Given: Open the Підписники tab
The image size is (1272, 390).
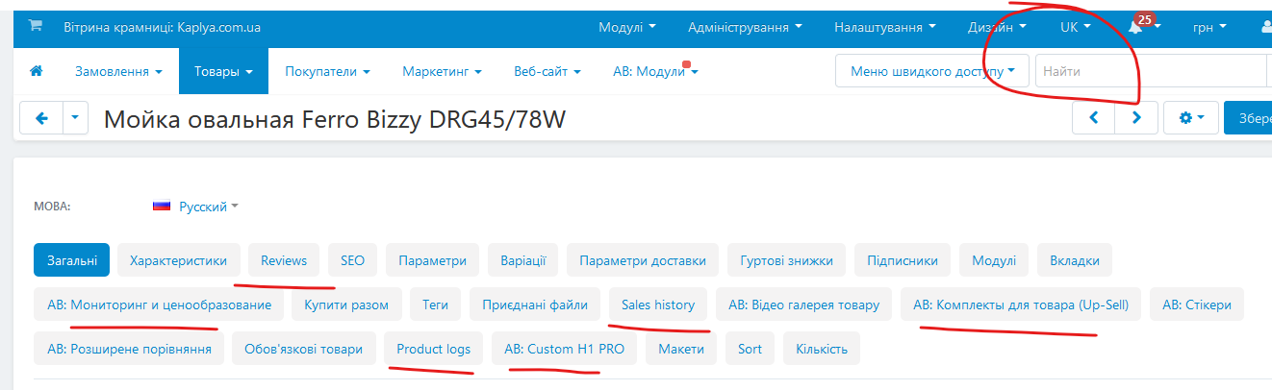Looking at the screenshot, I should click(x=902, y=260).
